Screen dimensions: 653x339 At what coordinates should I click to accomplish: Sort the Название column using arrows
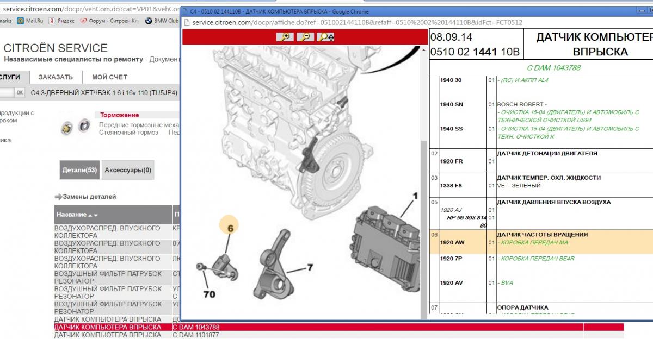click(93, 215)
